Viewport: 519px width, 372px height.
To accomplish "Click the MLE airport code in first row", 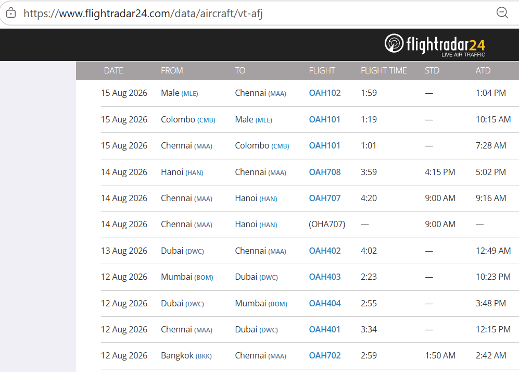I will click(x=189, y=94).
